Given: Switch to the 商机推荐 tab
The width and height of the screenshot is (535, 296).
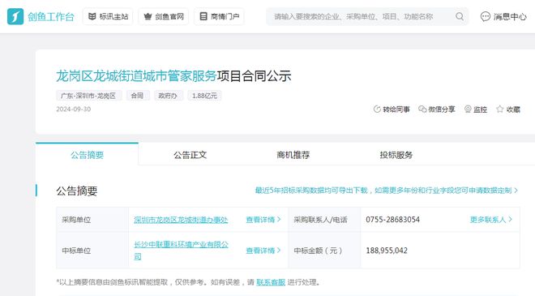Looking at the screenshot, I should [x=293, y=155].
